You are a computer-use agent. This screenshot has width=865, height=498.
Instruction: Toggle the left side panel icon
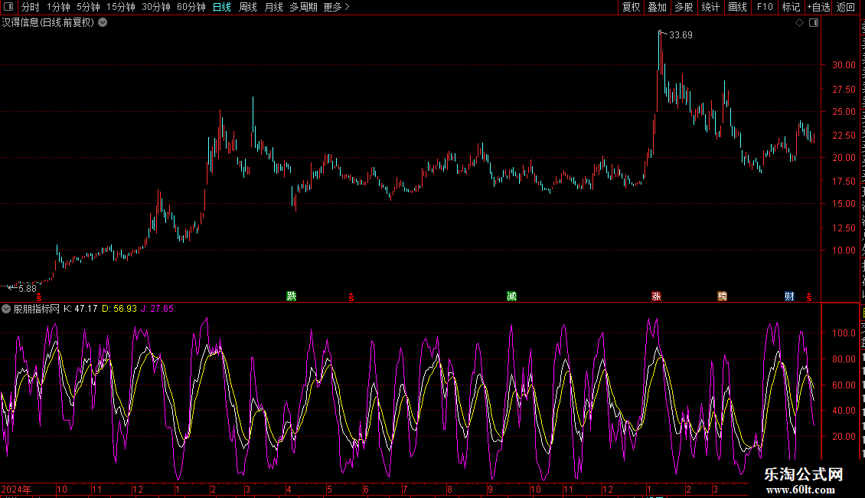[x=8, y=7]
